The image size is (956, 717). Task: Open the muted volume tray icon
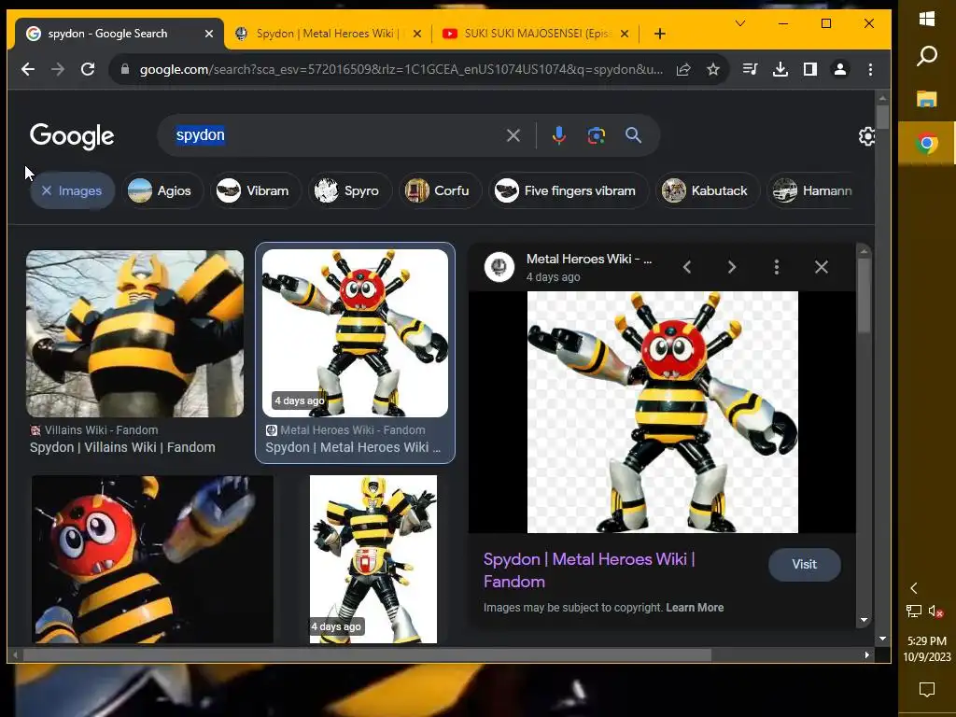pyautogui.click(x=936, y=611)
